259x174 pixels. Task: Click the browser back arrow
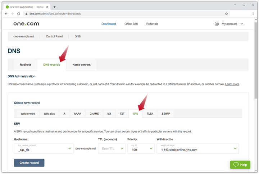[6, 14]
